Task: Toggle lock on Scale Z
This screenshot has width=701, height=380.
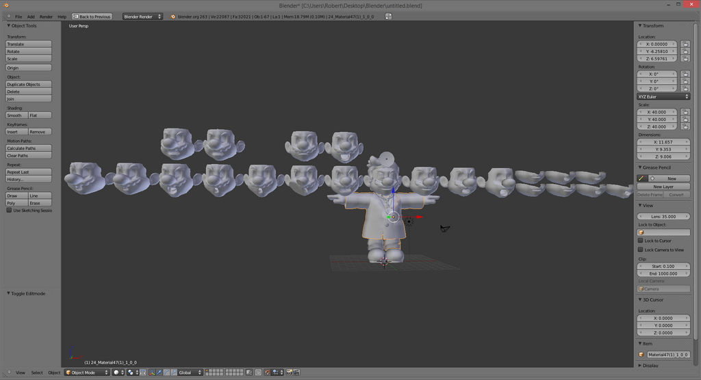Action: coord(685,127)
